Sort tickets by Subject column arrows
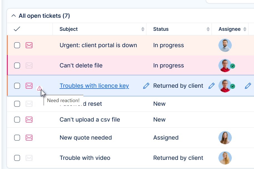This screenshot has width=254, height=169. 143,29
